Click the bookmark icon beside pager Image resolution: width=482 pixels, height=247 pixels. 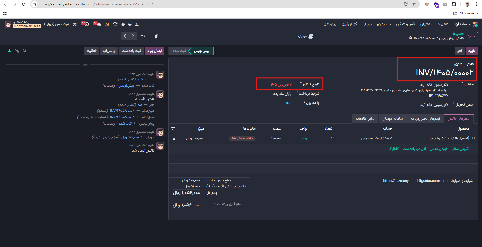tap(156, 37)
